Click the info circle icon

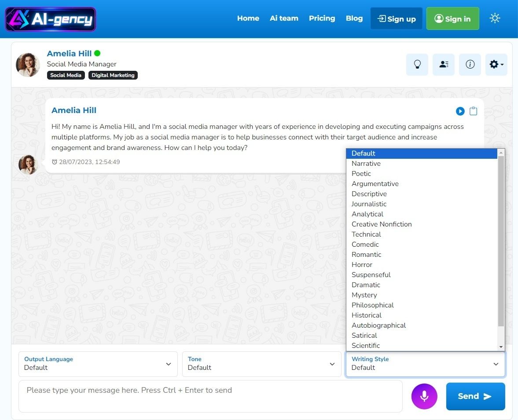point(470,65)
